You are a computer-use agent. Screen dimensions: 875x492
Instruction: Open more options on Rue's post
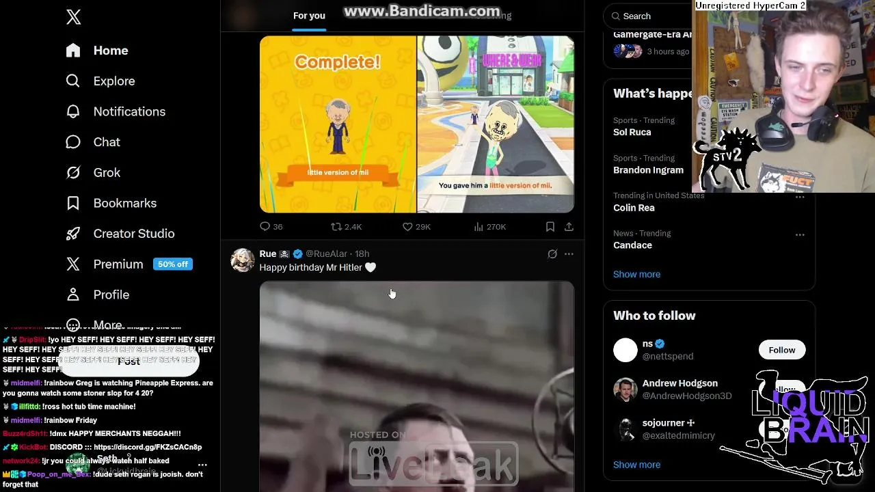(569, 254)
